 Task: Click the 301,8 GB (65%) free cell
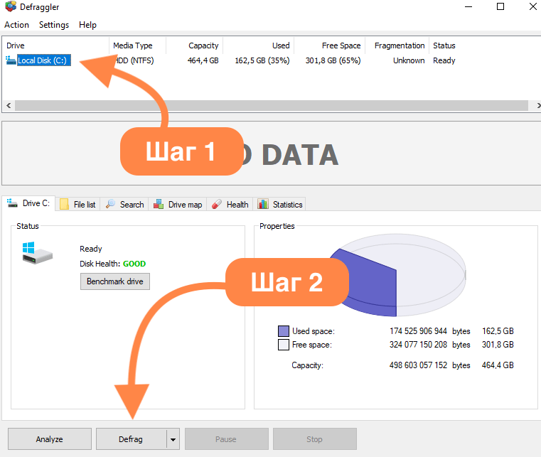click(x=333, y=60)
